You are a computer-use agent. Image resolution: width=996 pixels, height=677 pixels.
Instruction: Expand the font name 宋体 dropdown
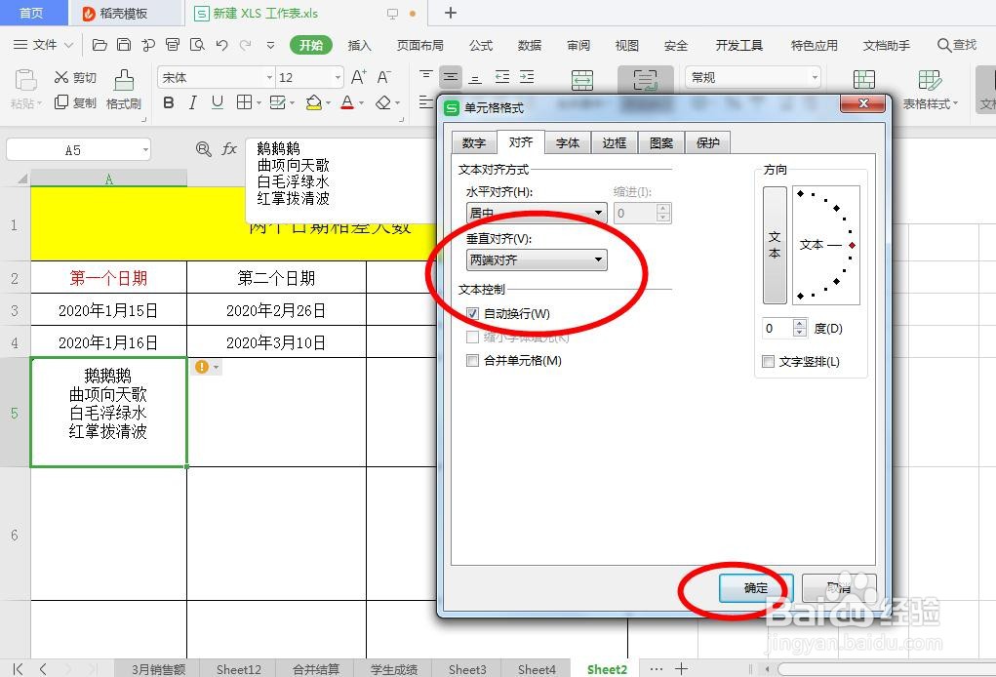(x=270, y=77)
